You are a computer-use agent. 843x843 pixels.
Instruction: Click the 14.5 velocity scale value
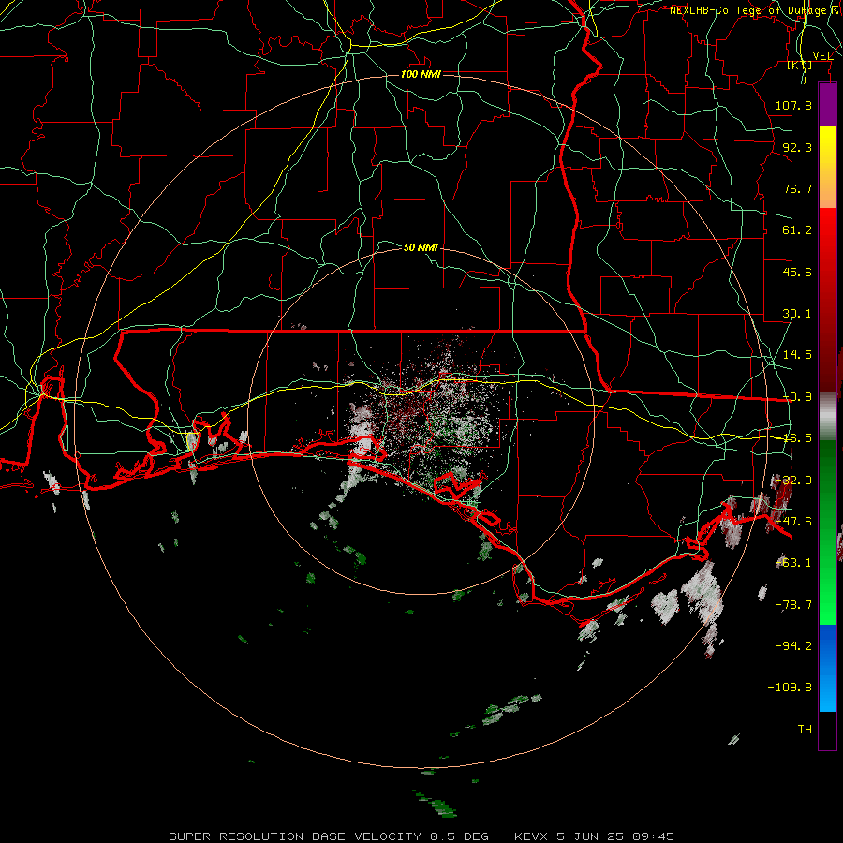pos(797,355)
